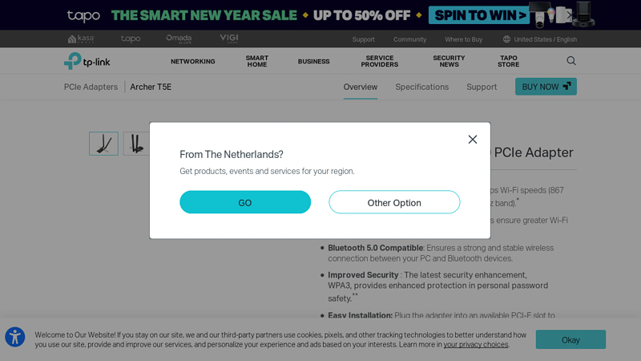Close the region popup dialog
641x361 pixels.
click(x=473, y=140)
